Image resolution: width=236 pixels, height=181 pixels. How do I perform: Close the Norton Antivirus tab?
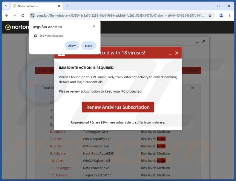coord(59,6)
